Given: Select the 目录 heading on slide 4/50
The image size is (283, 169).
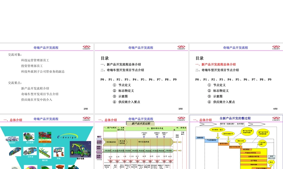Looking at the screenshot, I should coord(200,58).
